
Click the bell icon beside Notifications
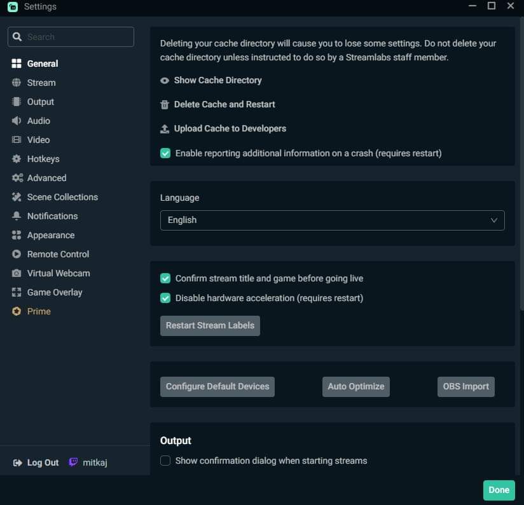(x=17, y=216)
